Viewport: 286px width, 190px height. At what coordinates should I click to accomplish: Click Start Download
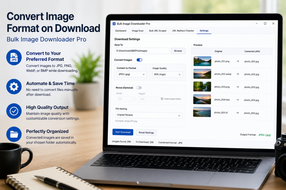[123, 132]
